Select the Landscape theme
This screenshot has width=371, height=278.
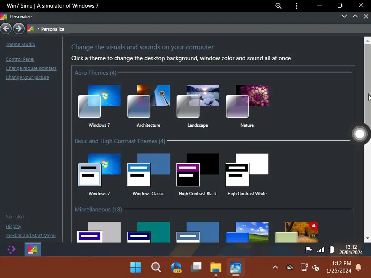point(197,106)
